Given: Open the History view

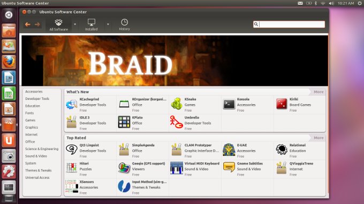Looking at the screenshot, I should point(124,25).
